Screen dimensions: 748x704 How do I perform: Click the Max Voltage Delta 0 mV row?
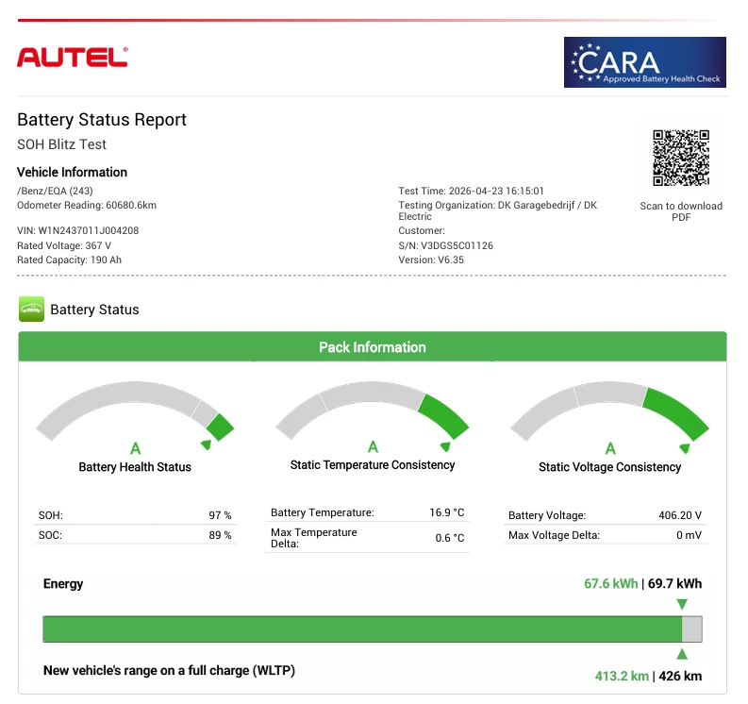(x=605, y=535)
